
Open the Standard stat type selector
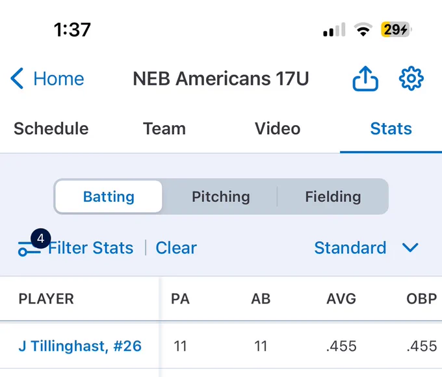tap(350, 247)
